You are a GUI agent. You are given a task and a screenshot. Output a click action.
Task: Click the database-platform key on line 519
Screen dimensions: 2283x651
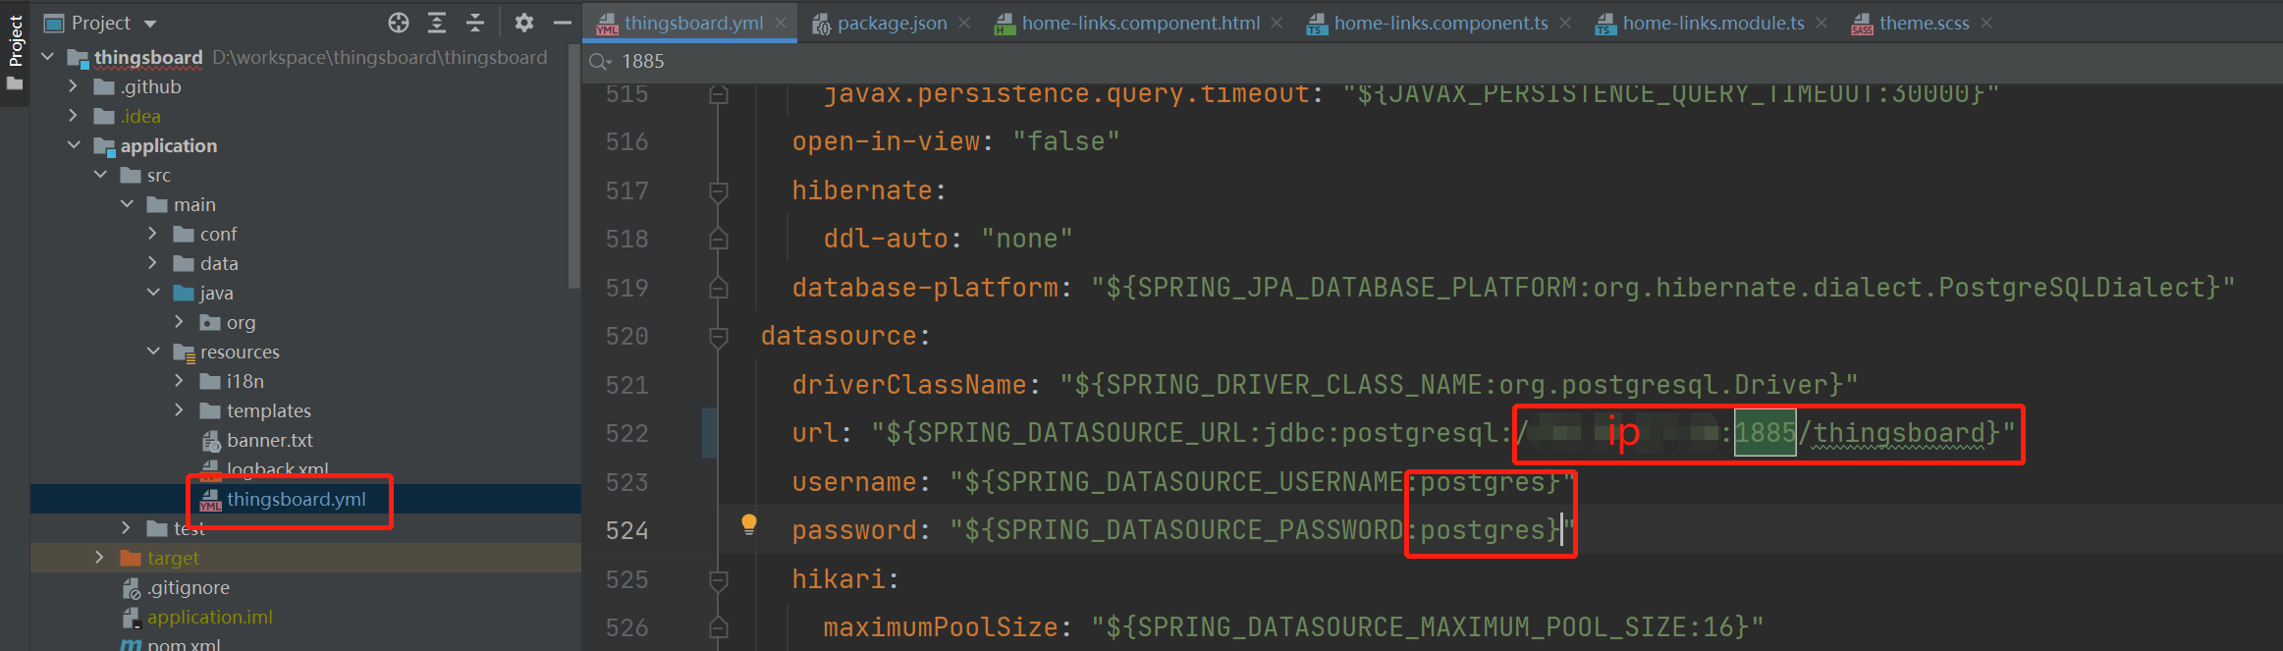pos(924,288)
